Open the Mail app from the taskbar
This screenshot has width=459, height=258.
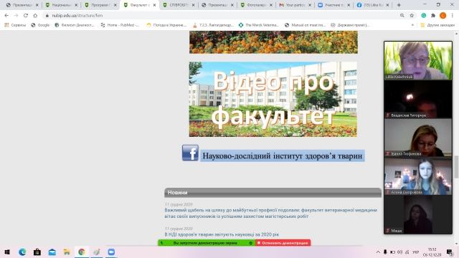(52, 252)
